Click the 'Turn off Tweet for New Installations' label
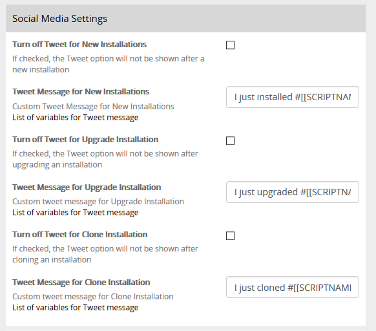 pyautogui.click(x=79, y=45)
